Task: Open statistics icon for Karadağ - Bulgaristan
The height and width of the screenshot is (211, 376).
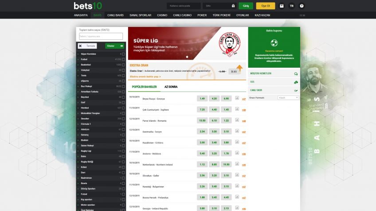Action: click(237, 186)
